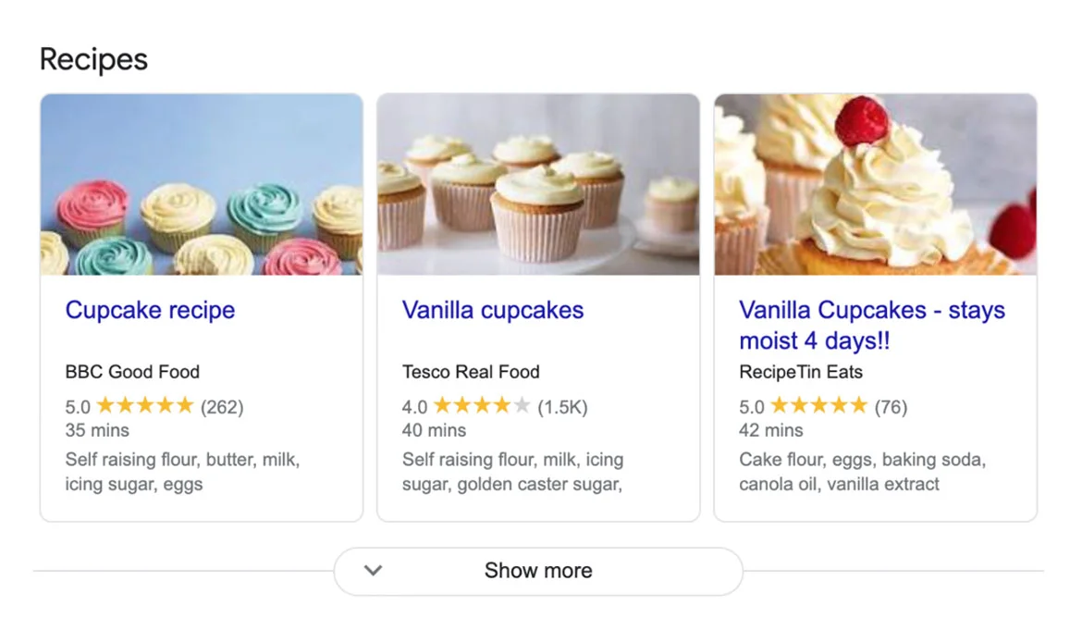This screenshot has width=1082, height=642.
Task: Click the 35 mins cooking time
Action: pyautogui.click(x=97, y=430)
